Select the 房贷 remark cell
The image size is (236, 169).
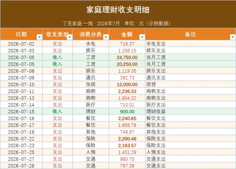(190, 84)
